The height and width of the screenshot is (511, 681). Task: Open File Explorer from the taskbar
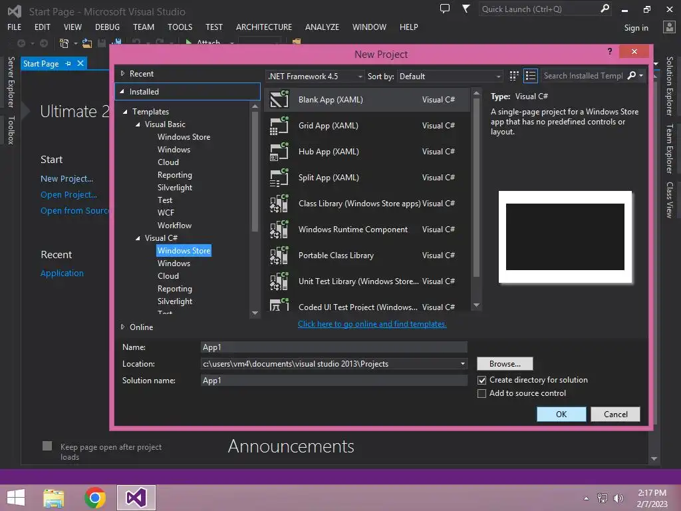pos(54,498)
